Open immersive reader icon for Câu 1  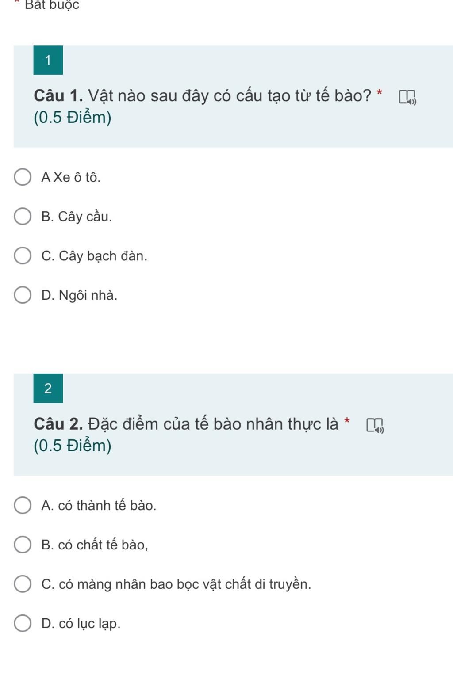click(x=407, y=97)
